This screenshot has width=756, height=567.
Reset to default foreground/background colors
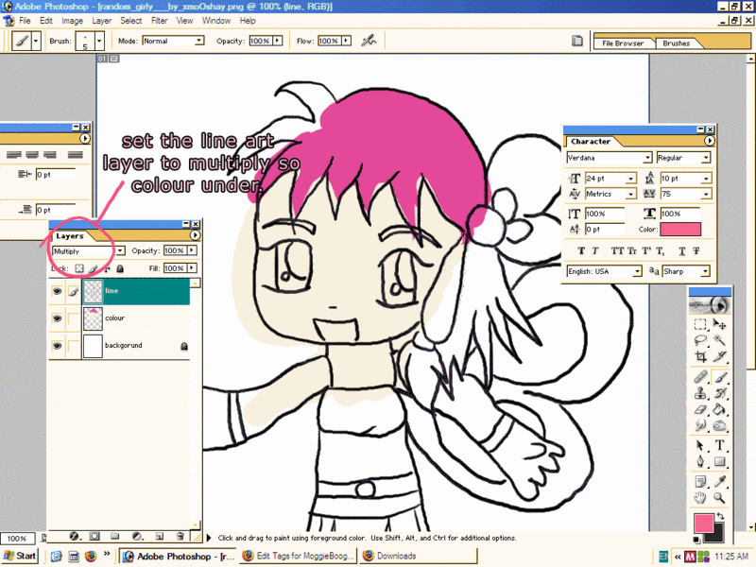point(696,539)
